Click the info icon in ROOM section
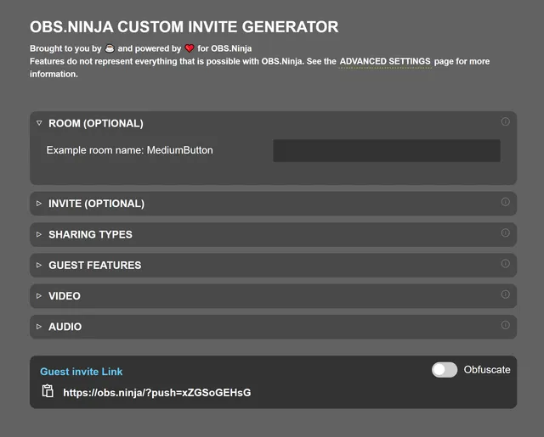The width and height of the screenshot is (544, 437). coord(506,122)
